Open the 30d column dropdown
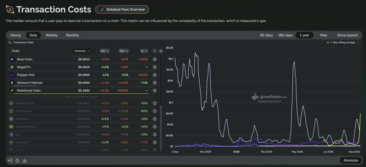 click(x=124, y=51)
